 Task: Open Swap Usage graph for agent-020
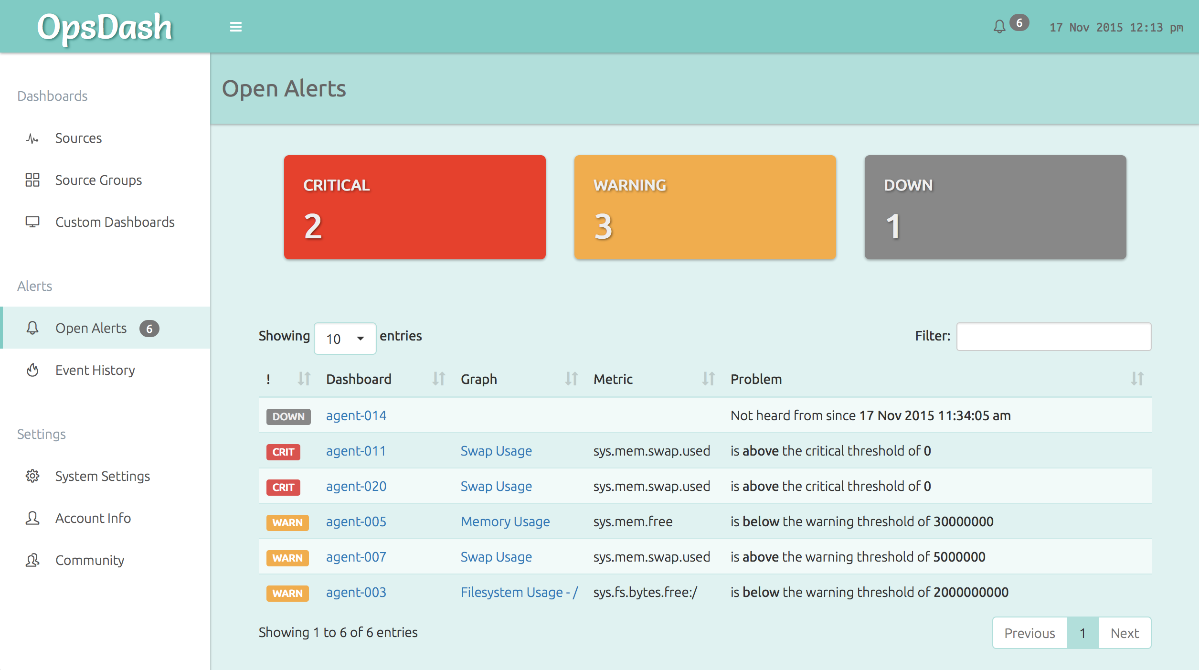(496, 487)
